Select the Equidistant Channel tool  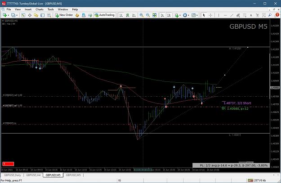238,15
